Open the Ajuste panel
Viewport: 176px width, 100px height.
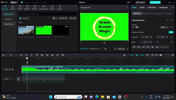(x=60, y=8)
